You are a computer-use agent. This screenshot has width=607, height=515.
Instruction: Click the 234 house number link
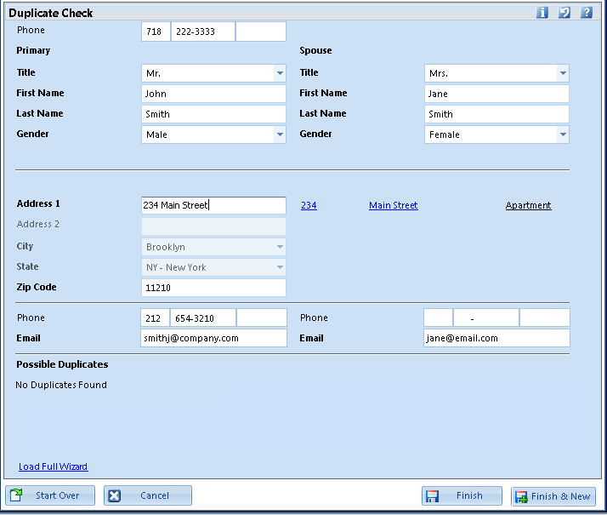click(x=309, y=205)
